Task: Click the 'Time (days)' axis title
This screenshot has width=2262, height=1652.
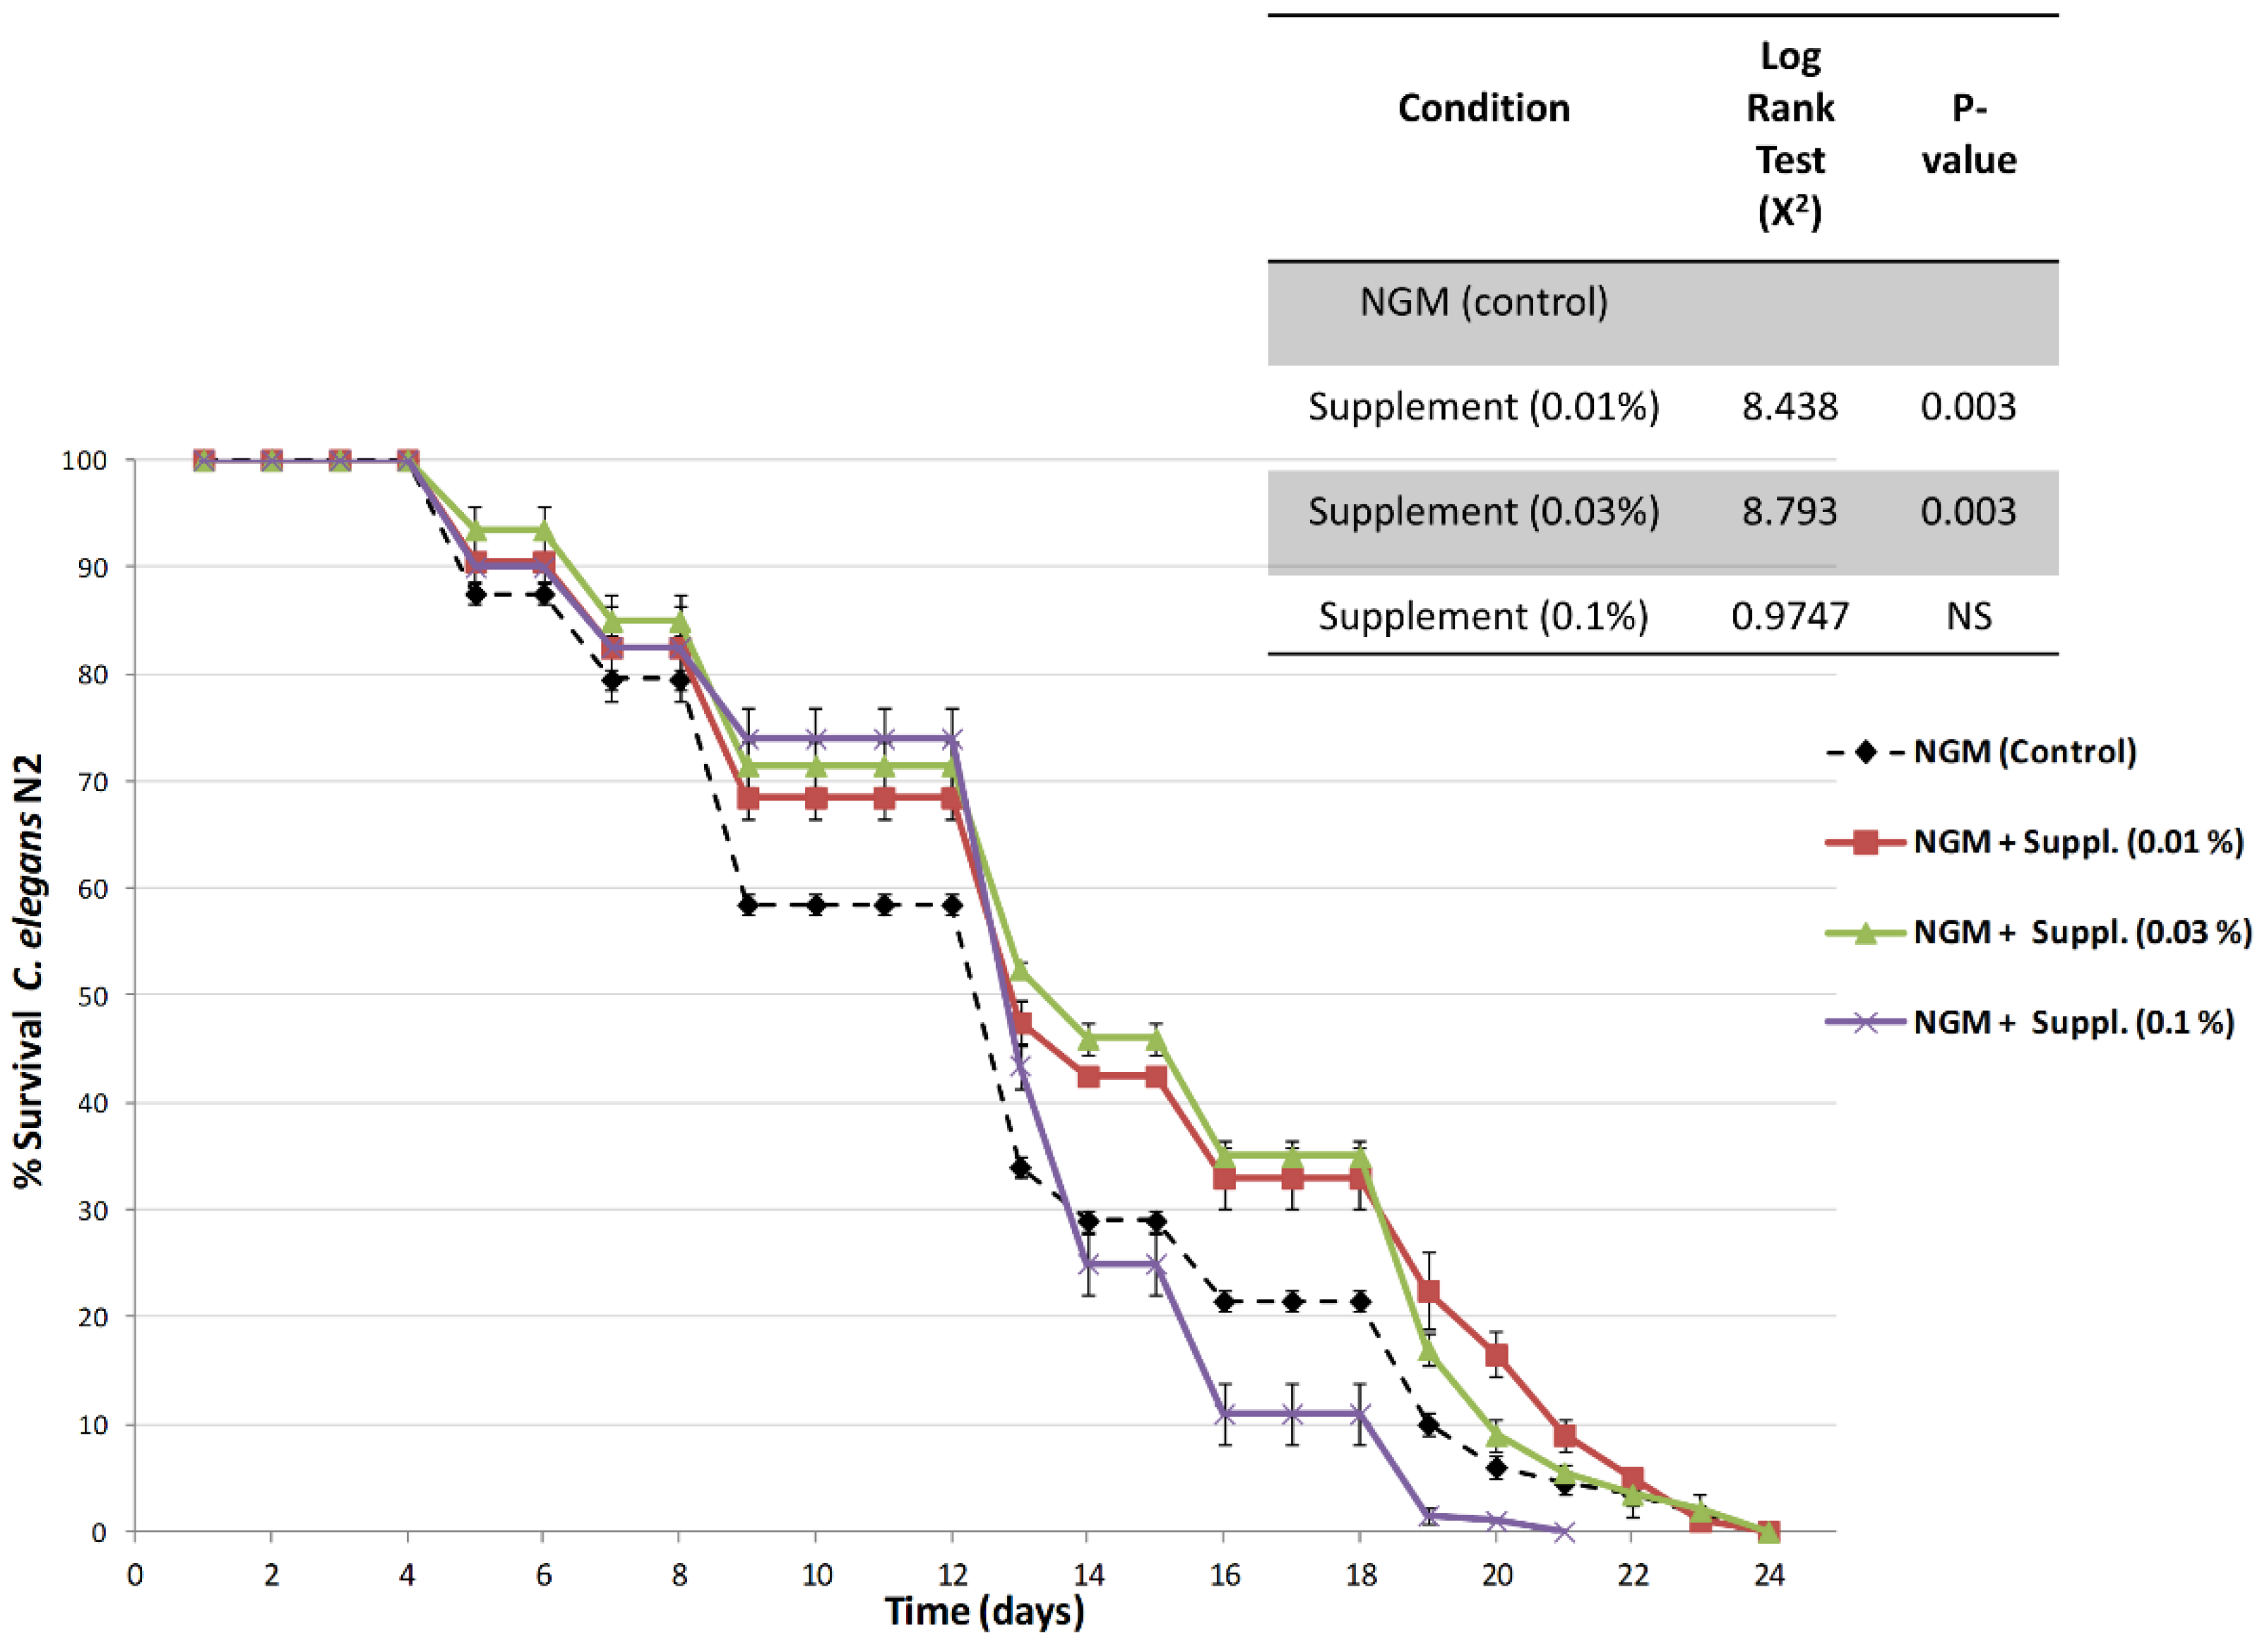Action: 984,1611
